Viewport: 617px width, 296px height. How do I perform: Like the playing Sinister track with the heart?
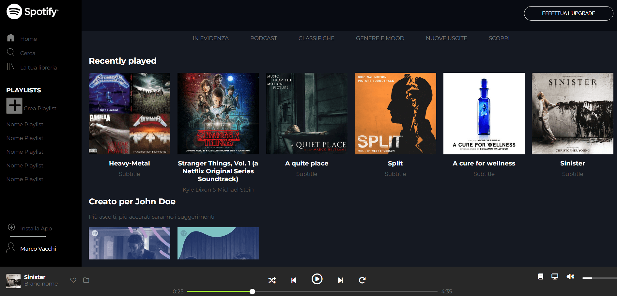point(73,280)
